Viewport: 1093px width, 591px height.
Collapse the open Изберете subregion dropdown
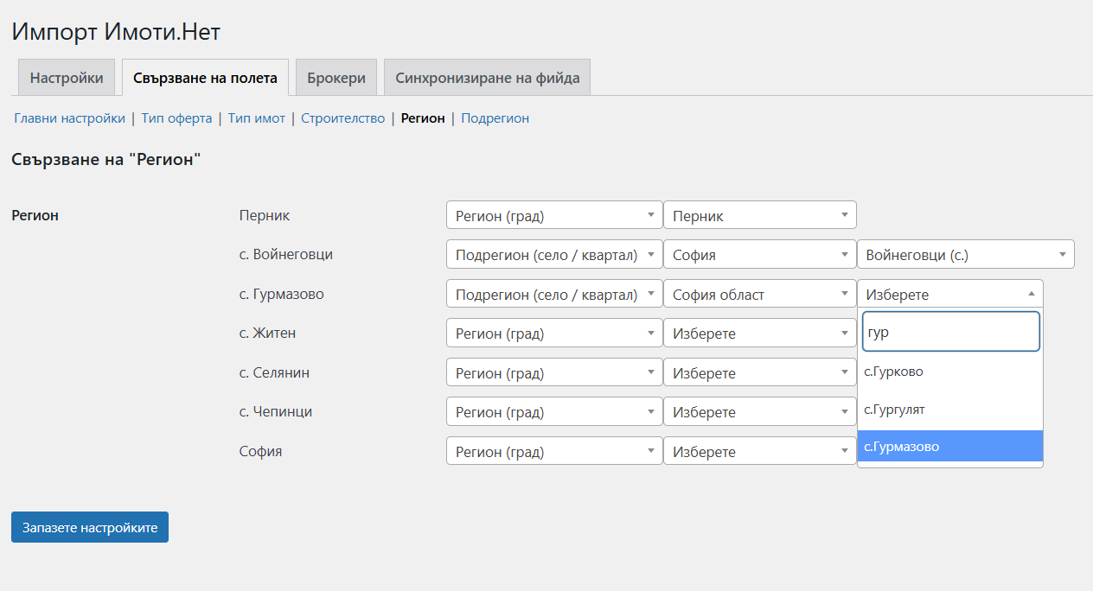(x=949, y=294)
